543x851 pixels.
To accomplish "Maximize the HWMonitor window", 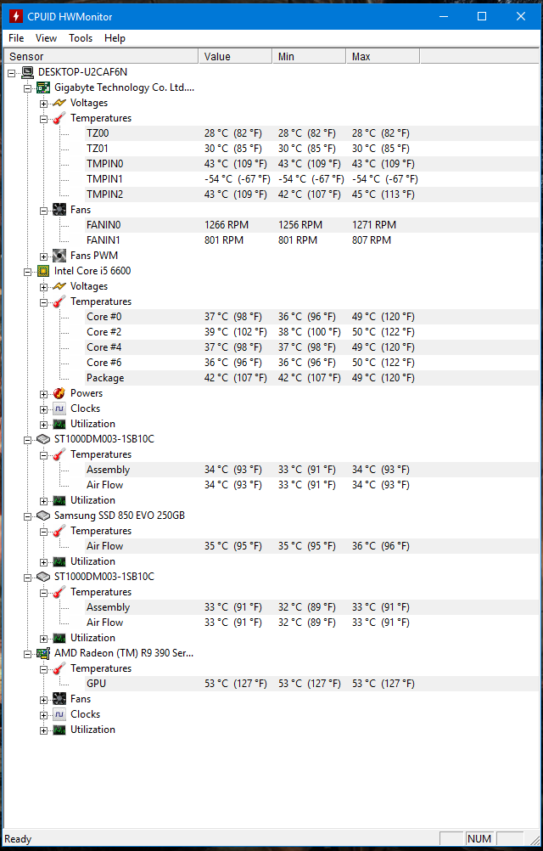I will (482, 16).
